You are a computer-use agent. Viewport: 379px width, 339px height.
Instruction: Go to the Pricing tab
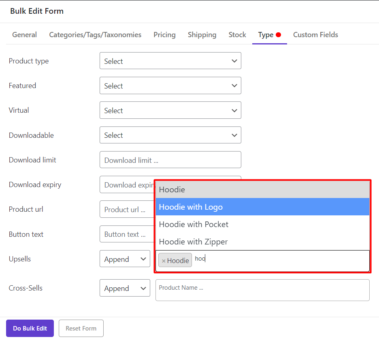[164, 35]
